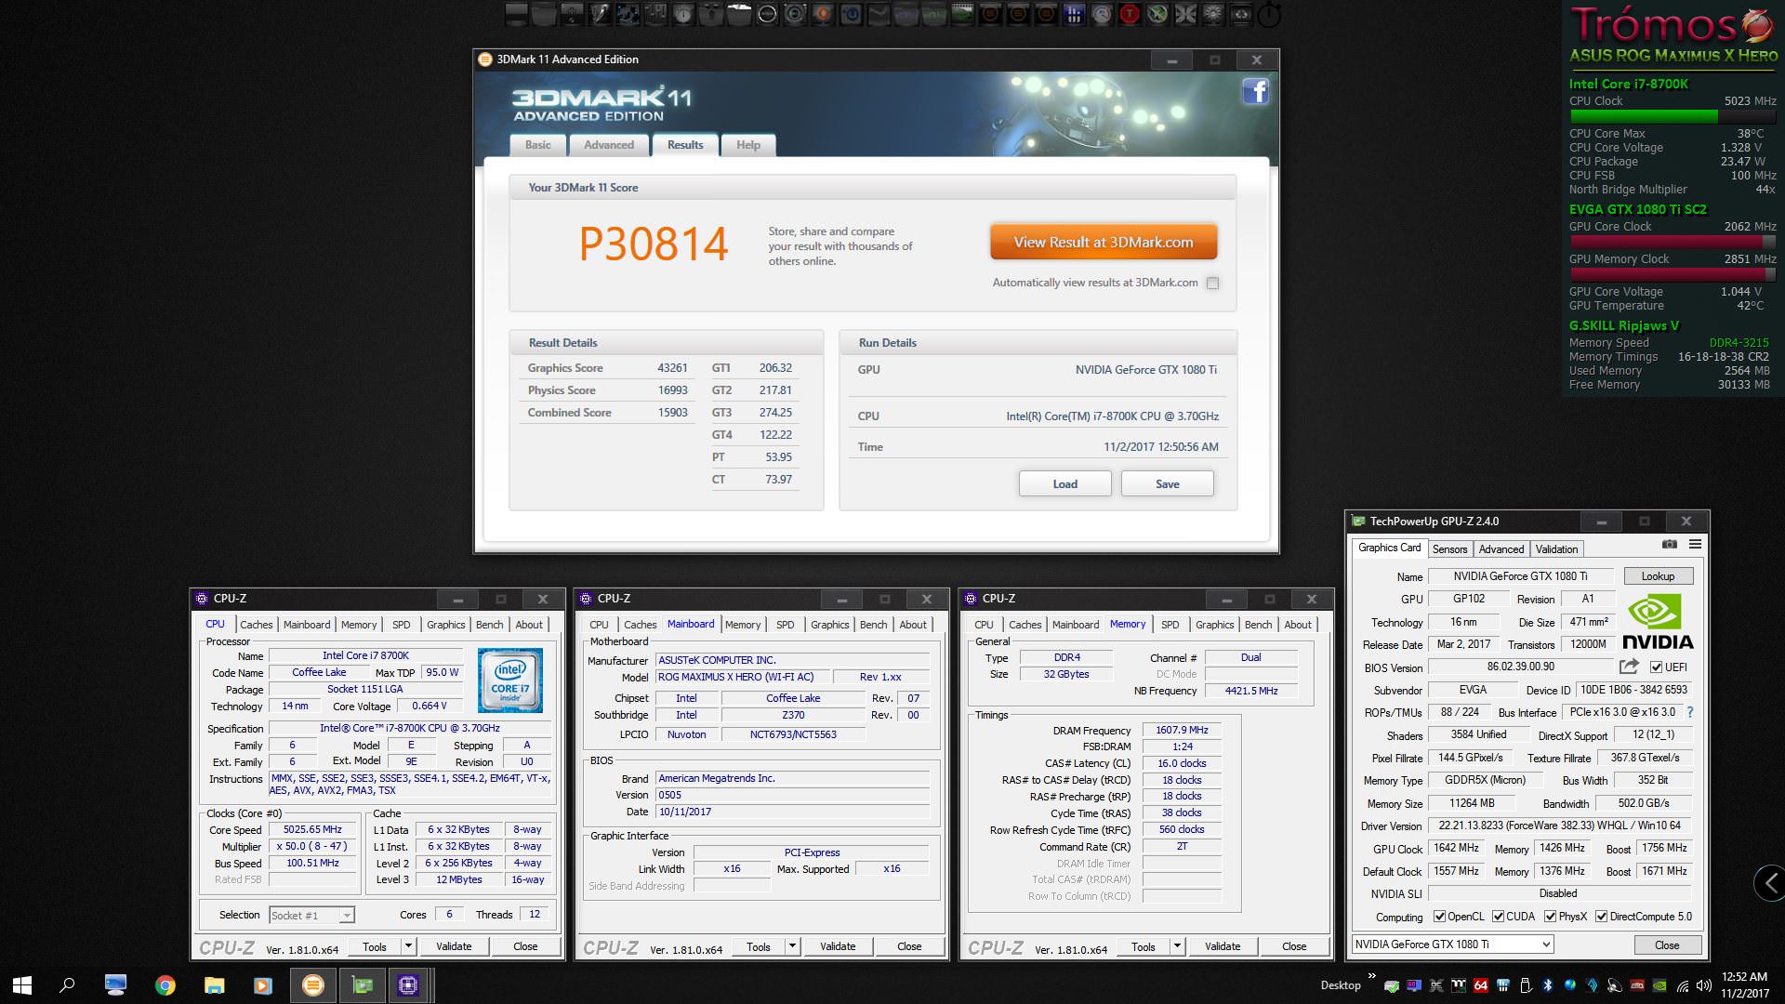Open File Explorer from the taskbar

pos(215,985)
